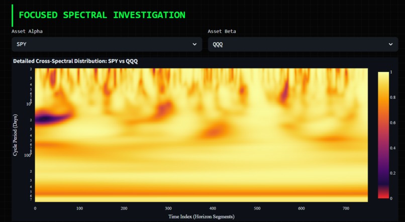Click the 'FOCUSED SPECTRAL INVESTIGATION' heading
This screenshot has width=405, height=222.
[x=102, y=15]
